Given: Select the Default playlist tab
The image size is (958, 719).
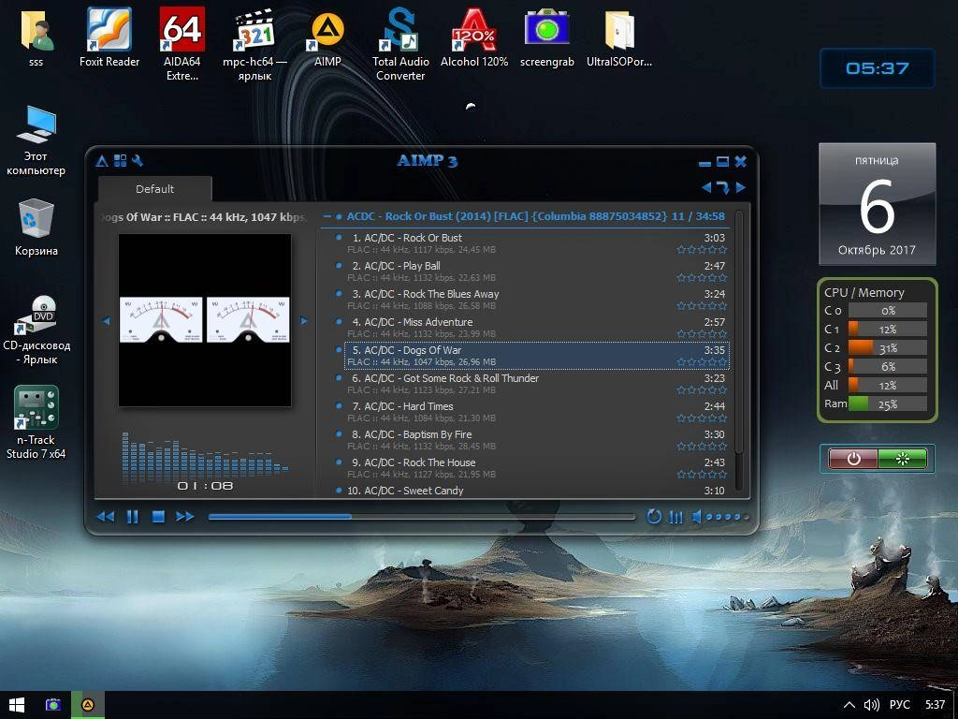Looking at the screenshot, I should point(154,189).
